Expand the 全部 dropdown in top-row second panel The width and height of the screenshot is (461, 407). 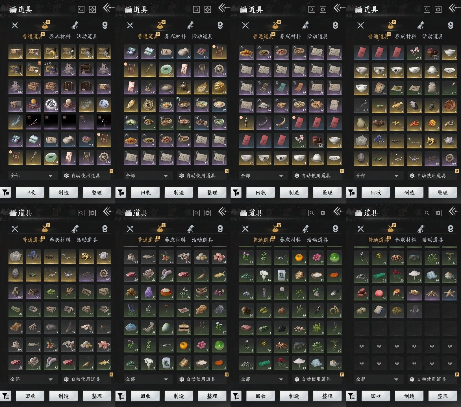[x=148, y=176]
